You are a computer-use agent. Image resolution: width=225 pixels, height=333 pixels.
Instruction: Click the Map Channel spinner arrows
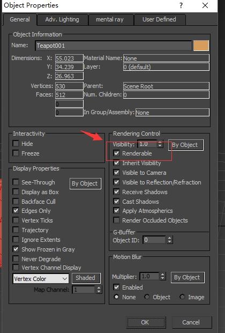pyautogui.click(x=99, y=290)
